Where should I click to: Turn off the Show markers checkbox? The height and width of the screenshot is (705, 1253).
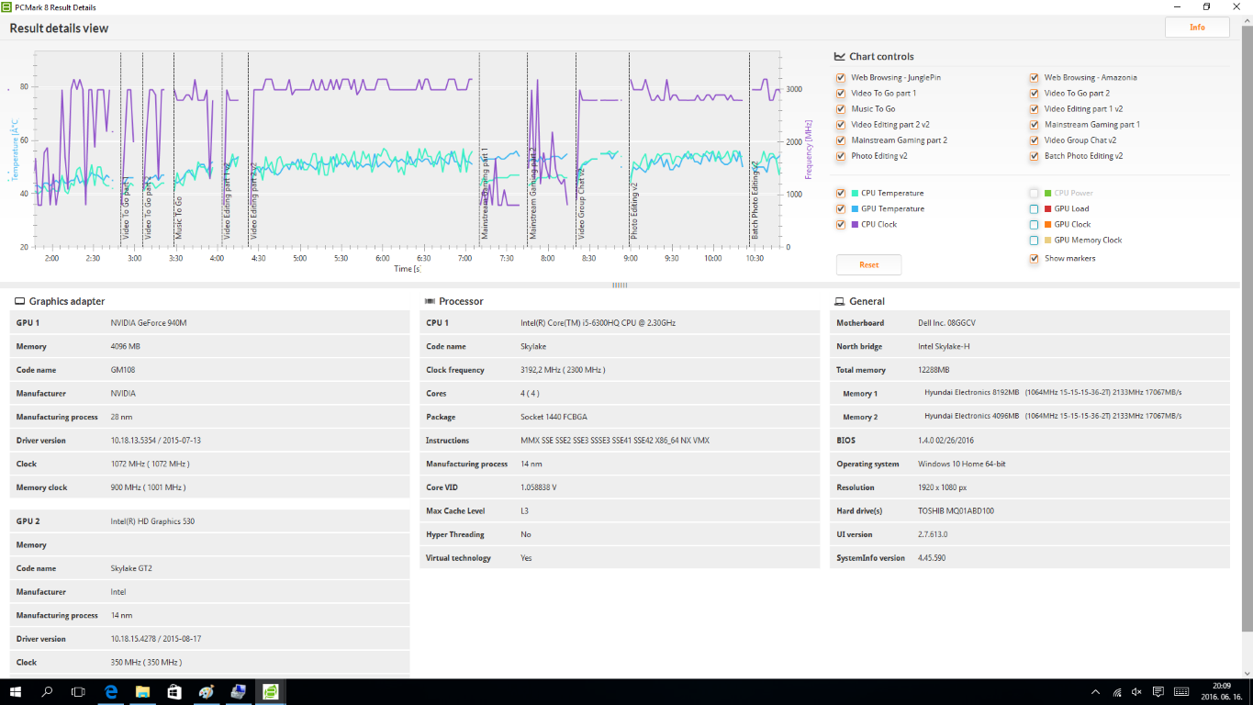pyautogui.click(x=1035, y=259)
